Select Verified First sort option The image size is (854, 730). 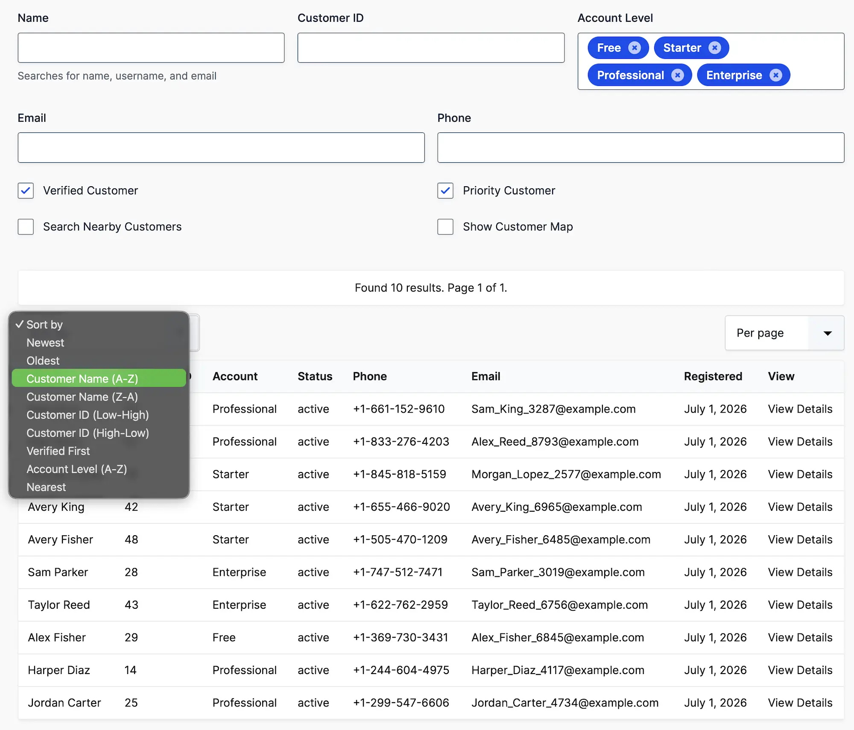(99, 451)
